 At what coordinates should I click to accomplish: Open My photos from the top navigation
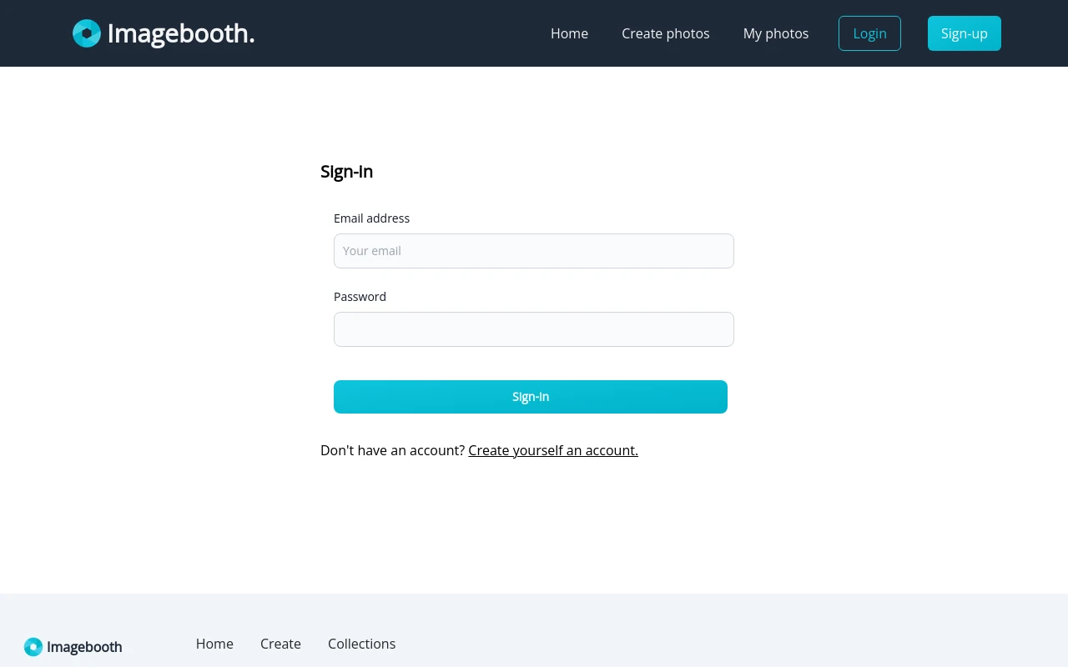pos(775,33)
